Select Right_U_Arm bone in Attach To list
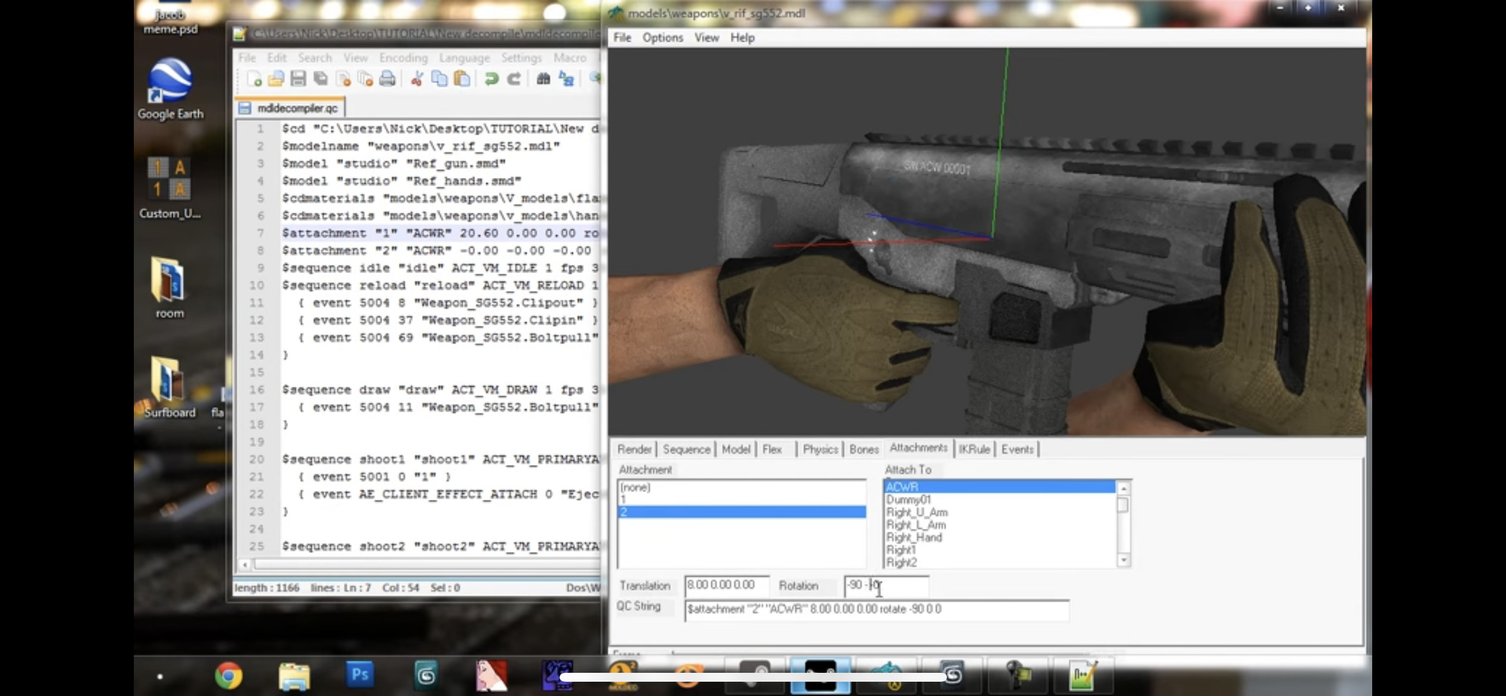Image resolution: width=1506 pixels, height=696 pixels. pyautogui.click(x=999, y=512)
